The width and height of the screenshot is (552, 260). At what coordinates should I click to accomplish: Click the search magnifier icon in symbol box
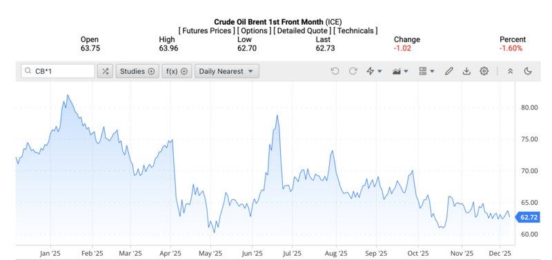pyautogui.click(x=28, y=71)
